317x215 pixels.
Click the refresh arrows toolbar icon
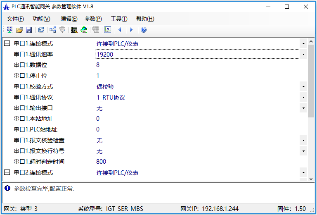click(41, 30)
